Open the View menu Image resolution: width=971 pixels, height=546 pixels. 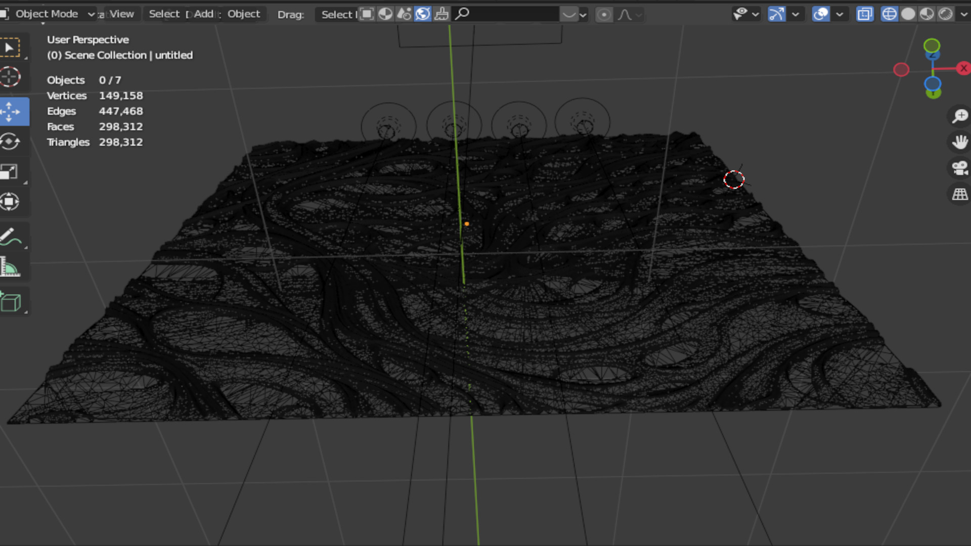pyautogui.click(x=122, y=14)
